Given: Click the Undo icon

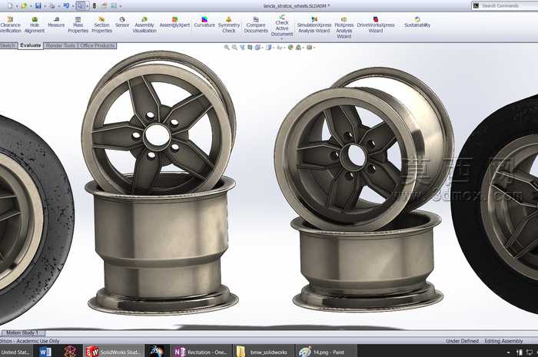Looking at the screenshot, I should [66, 6].
